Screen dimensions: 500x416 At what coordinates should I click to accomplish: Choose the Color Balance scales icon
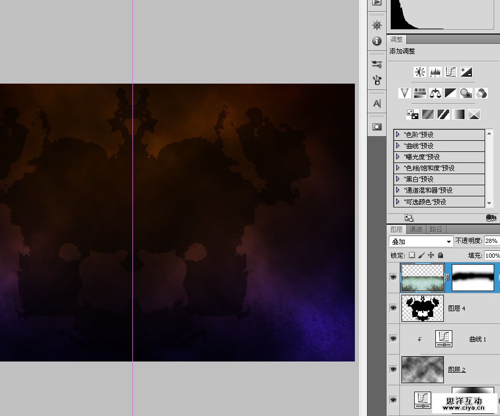coord(435,93)
